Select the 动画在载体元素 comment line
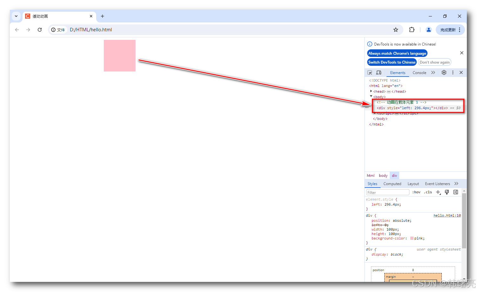The height and width of the screenshot is (292, 477). pyautogui.click(x=401, y=102)
